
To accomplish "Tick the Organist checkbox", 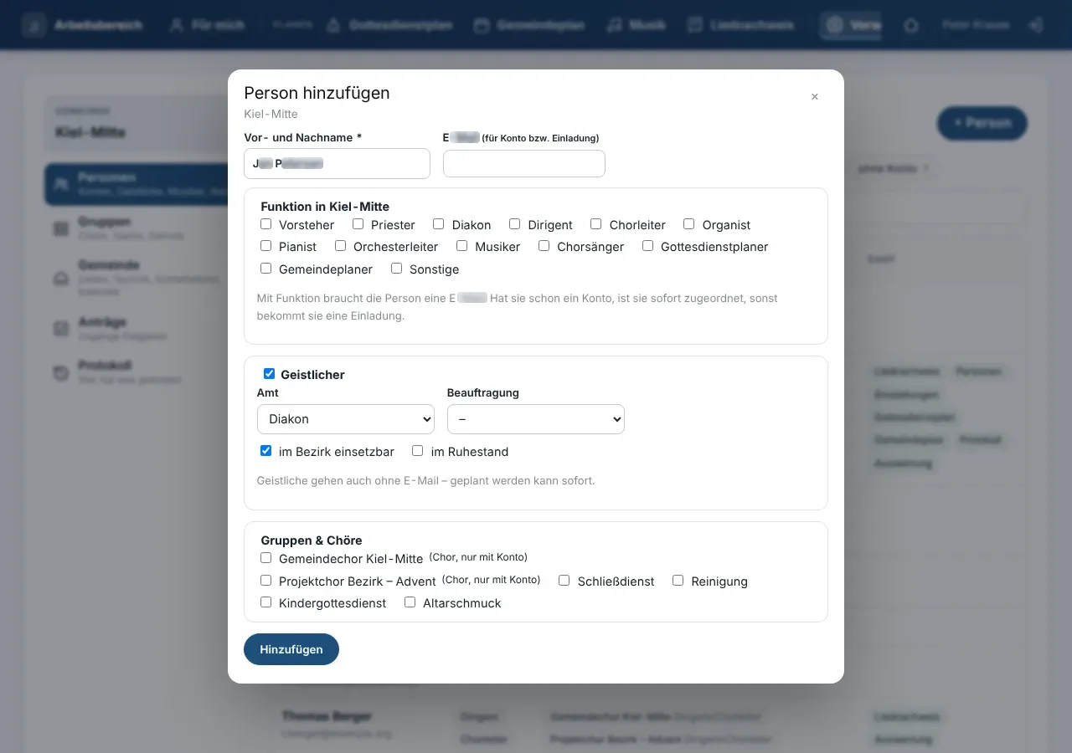I will 688,224.
